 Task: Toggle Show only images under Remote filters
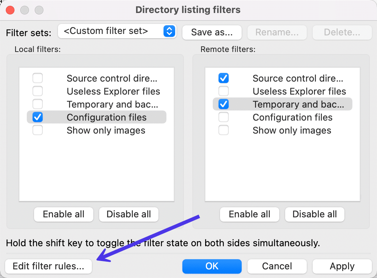pyautogui.click(x=224, y=130)
